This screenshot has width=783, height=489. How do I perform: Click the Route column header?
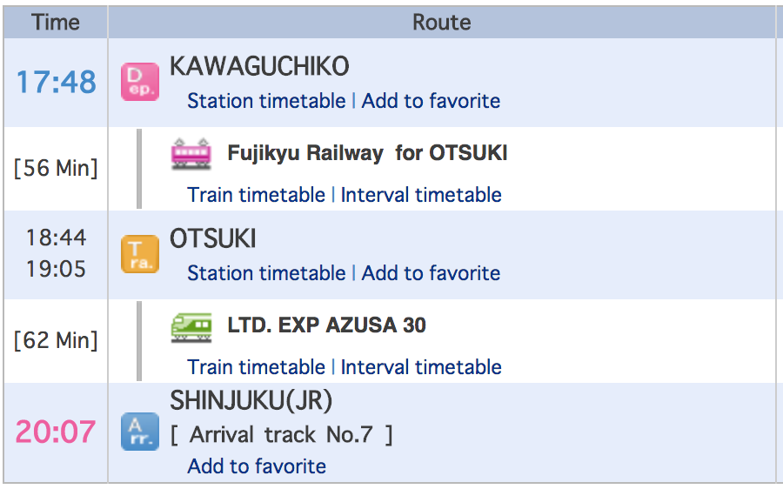pos(442,23)
